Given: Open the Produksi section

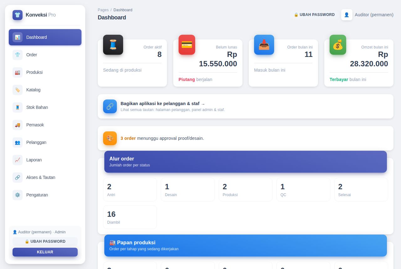Looking at the screenshot, I should coord(45,72).
